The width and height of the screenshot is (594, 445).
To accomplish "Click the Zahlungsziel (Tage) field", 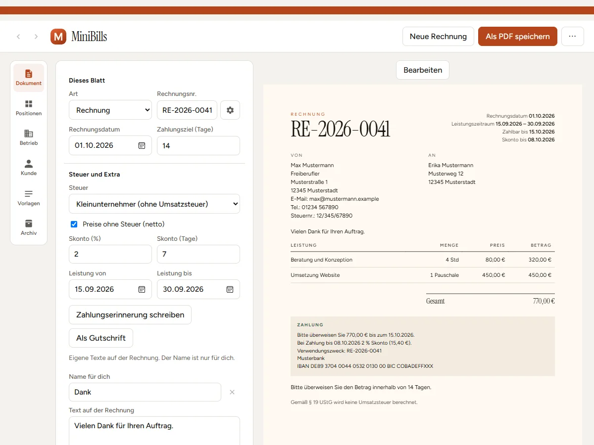I will point(198,146).
